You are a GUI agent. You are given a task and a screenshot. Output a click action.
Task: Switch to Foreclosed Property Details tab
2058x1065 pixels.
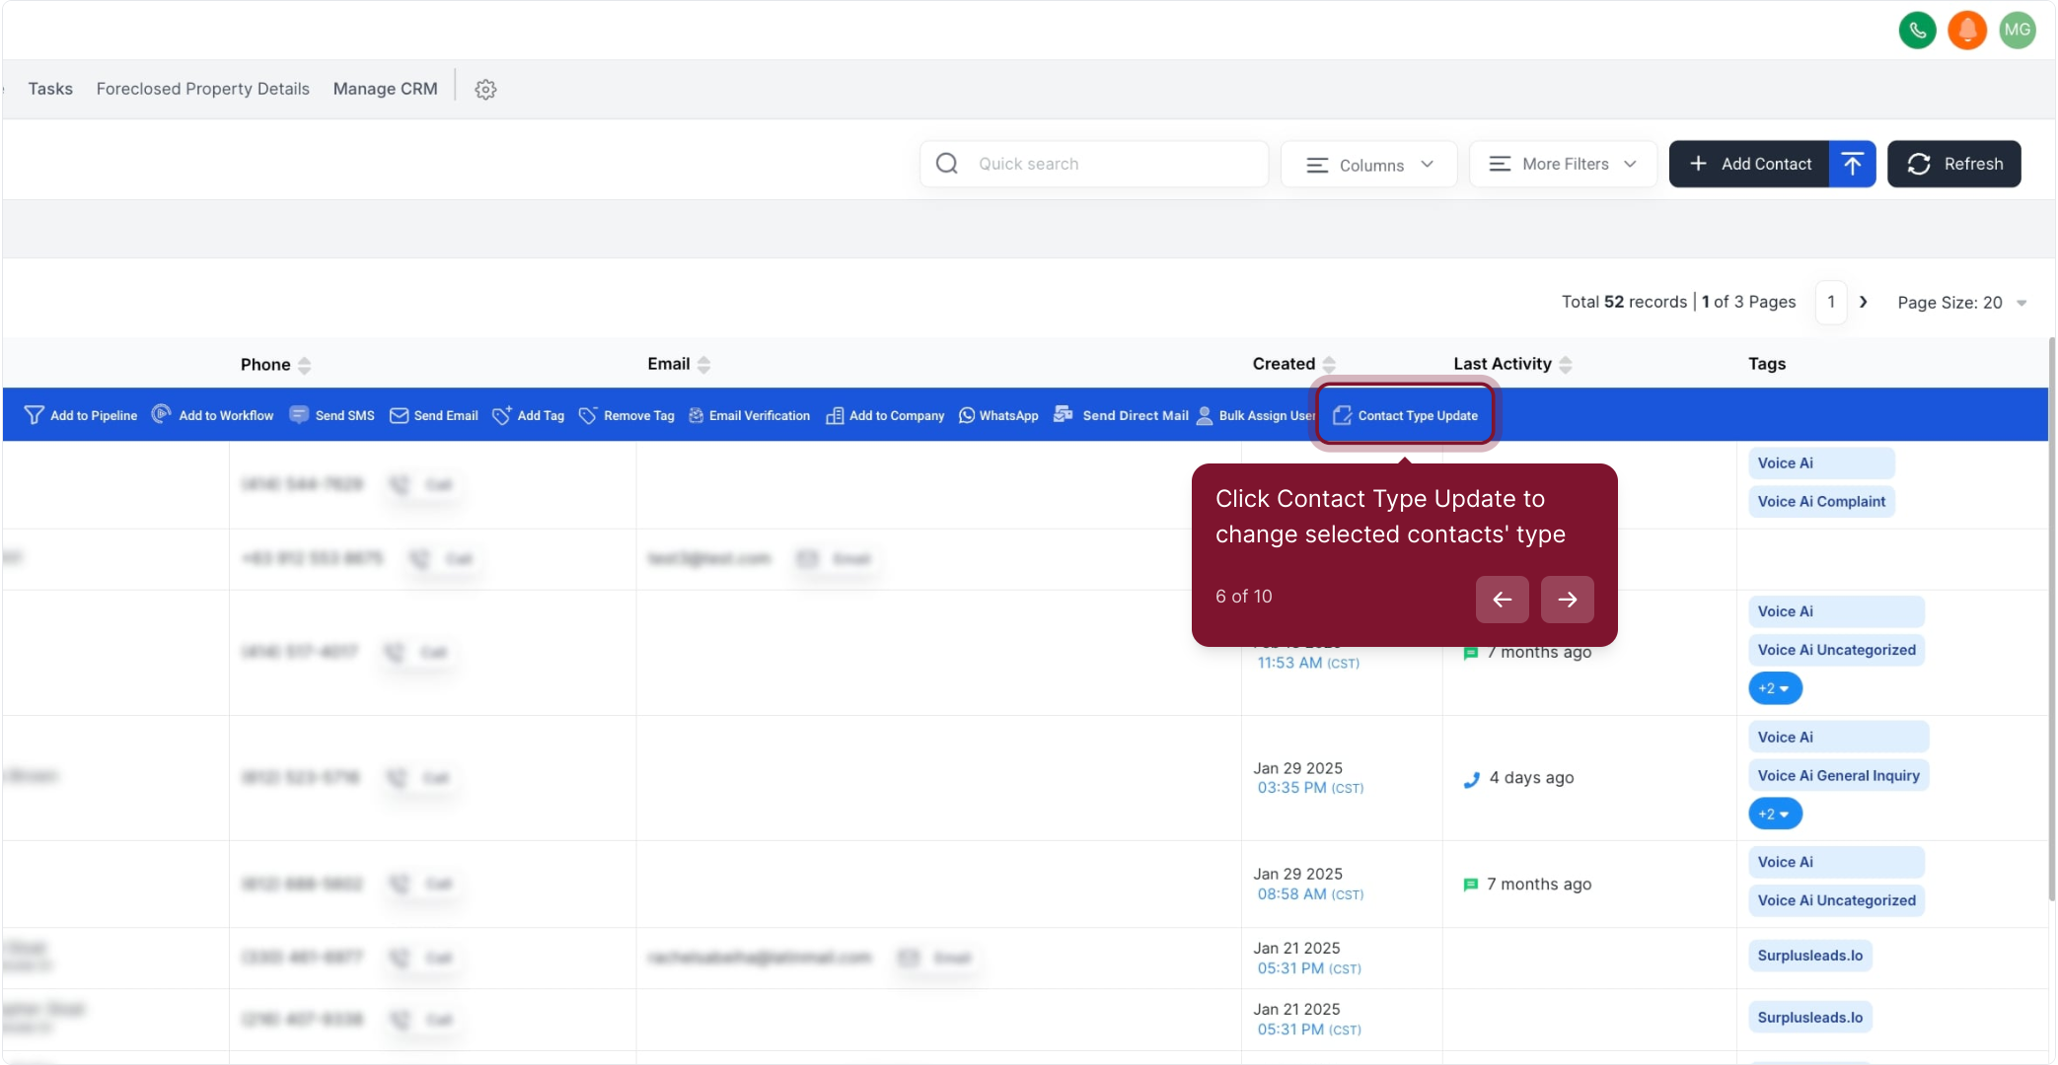203,89
